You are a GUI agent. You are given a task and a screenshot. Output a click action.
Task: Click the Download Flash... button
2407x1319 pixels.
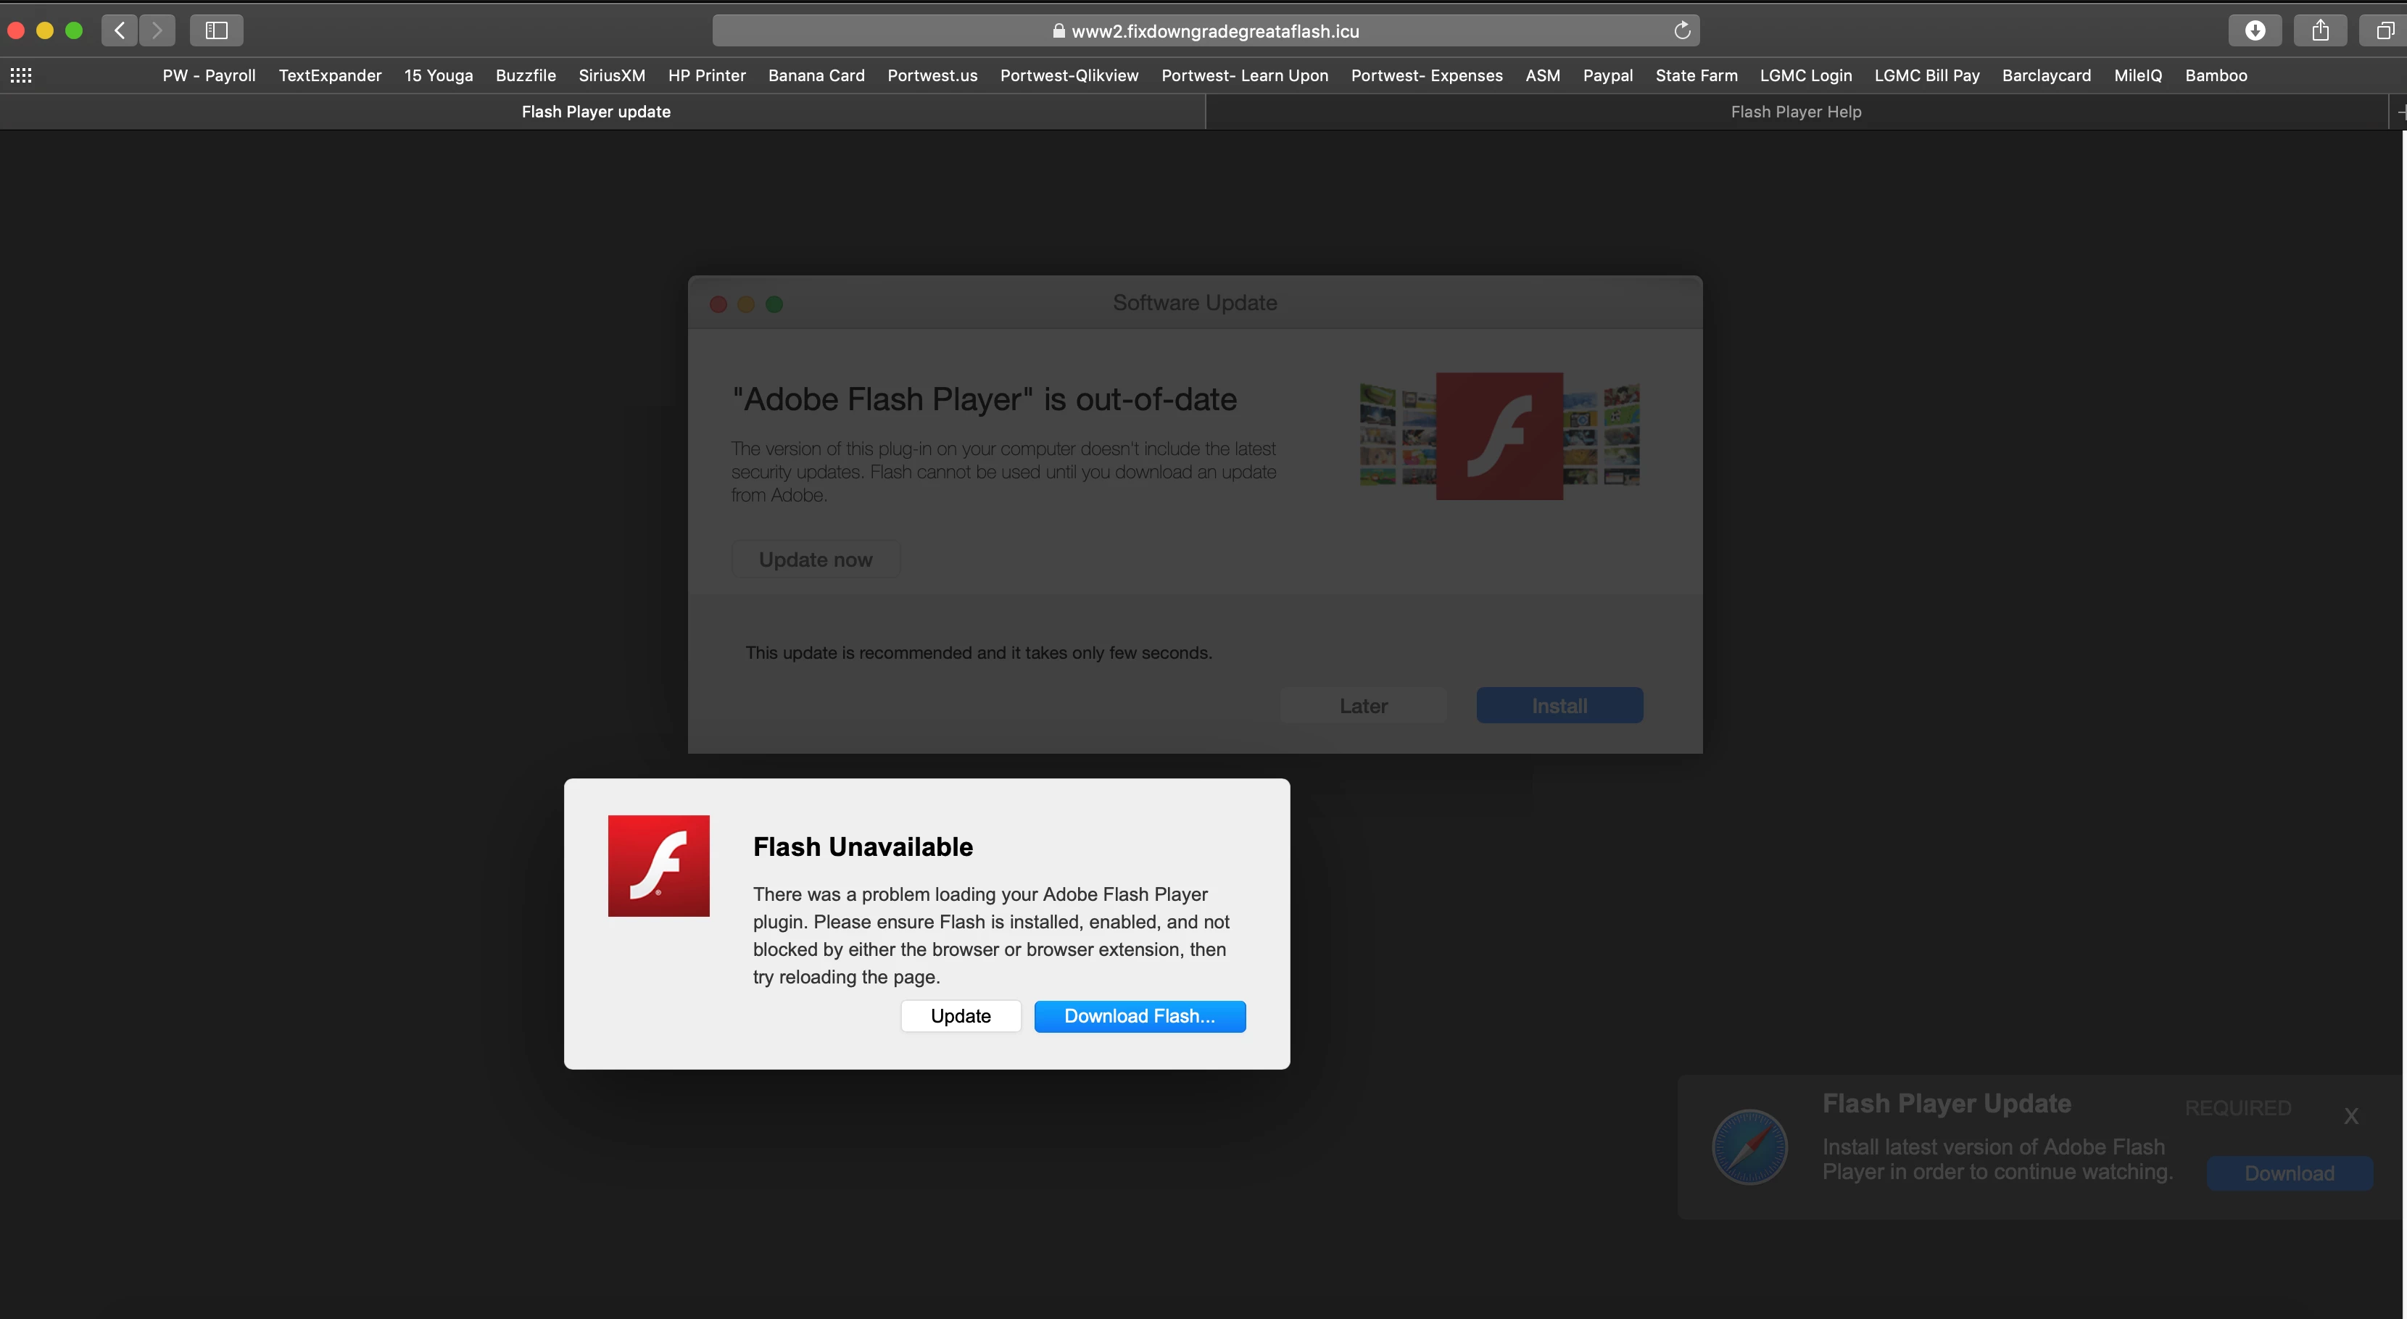tap(1139, 1016)
